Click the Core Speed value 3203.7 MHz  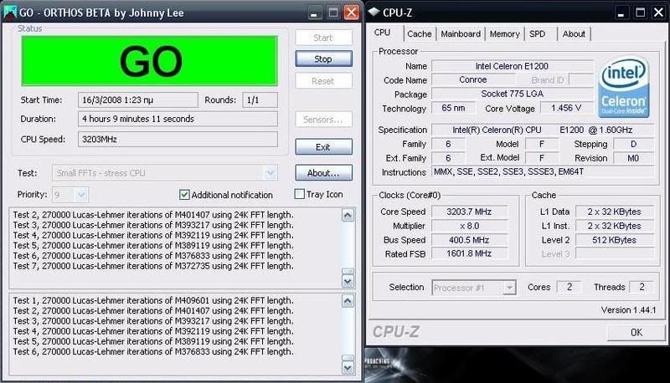(x=469, y=212)
